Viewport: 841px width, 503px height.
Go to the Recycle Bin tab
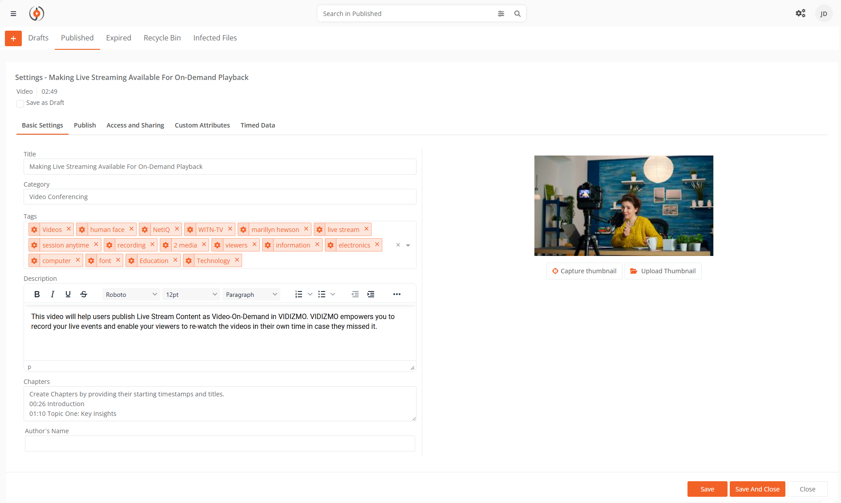(x=162, y=38)
